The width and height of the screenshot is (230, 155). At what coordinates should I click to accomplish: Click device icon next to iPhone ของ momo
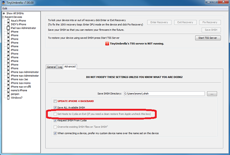(x=8, y=83)
